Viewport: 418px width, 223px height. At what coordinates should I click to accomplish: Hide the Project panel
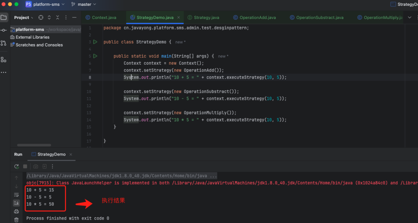click(x=74, y=17)
